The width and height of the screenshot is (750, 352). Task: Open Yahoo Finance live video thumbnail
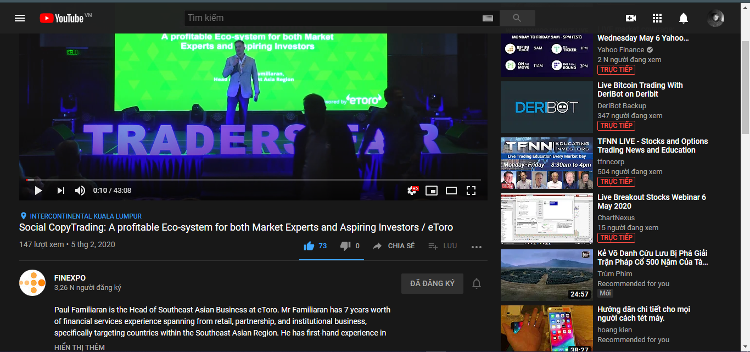(547, 55)
